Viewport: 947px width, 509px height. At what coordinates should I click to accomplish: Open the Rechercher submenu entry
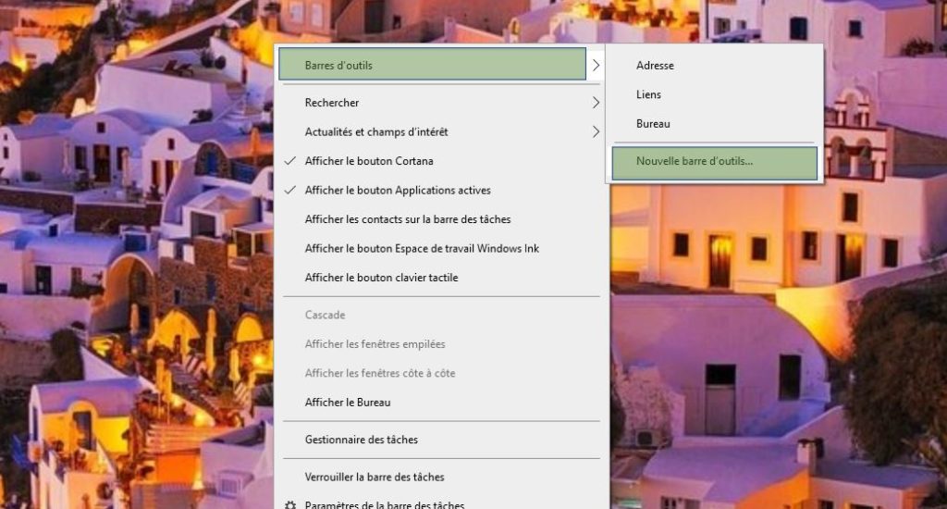(441, 103)
